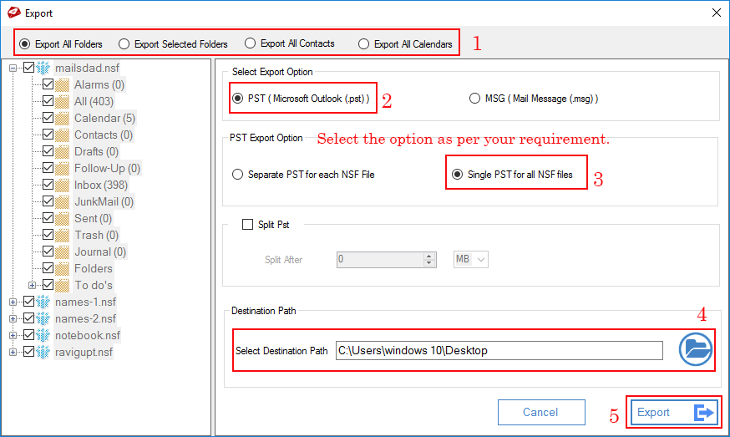730x437 pixels.
Task: Enable the Split Pst checkbox
Action: pos(247,224)
